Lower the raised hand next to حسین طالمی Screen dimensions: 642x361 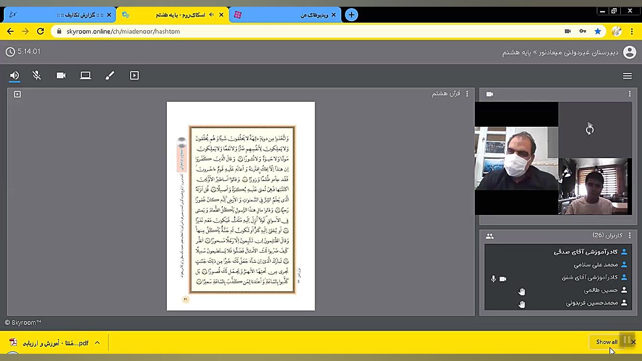[x=522, y=291]
